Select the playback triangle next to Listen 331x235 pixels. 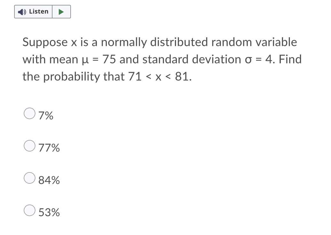[61, 11]
